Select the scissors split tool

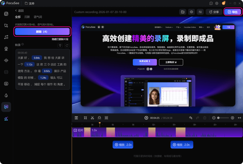92,118
